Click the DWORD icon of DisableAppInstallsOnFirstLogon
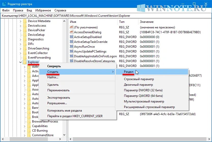 tap(71, 56)
